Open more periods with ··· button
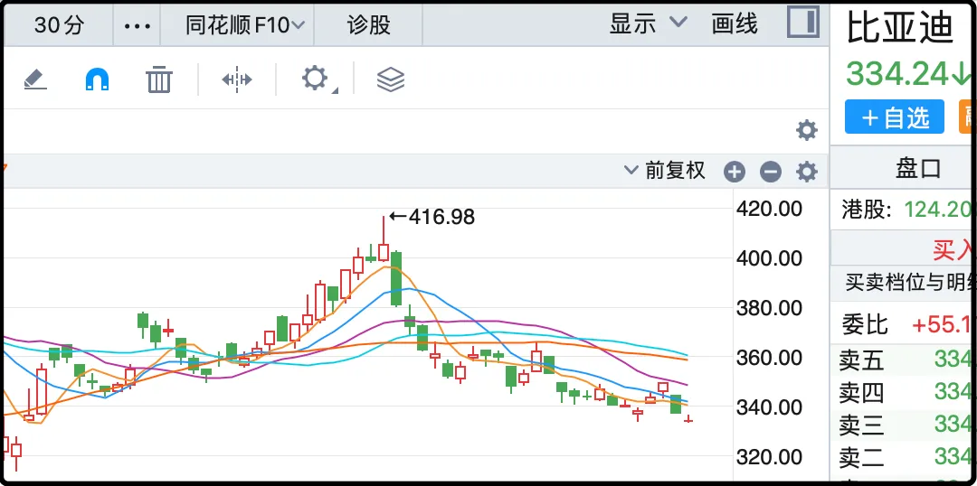Image resolution: width=977 pixels, height=486 pixels. 138,25
